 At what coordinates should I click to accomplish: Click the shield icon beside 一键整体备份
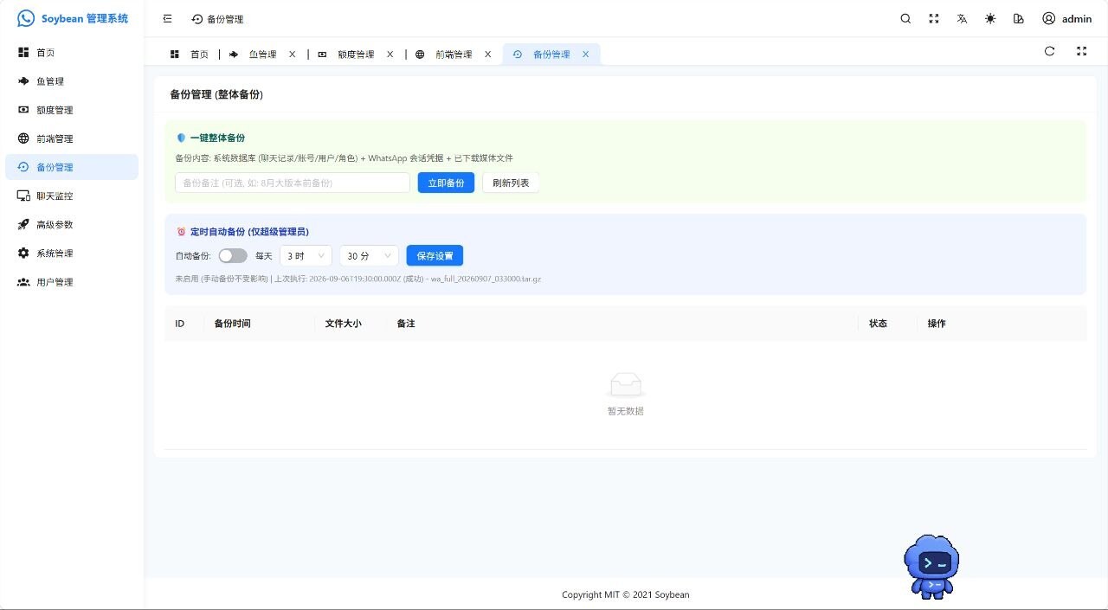click(x=181, y=138)
